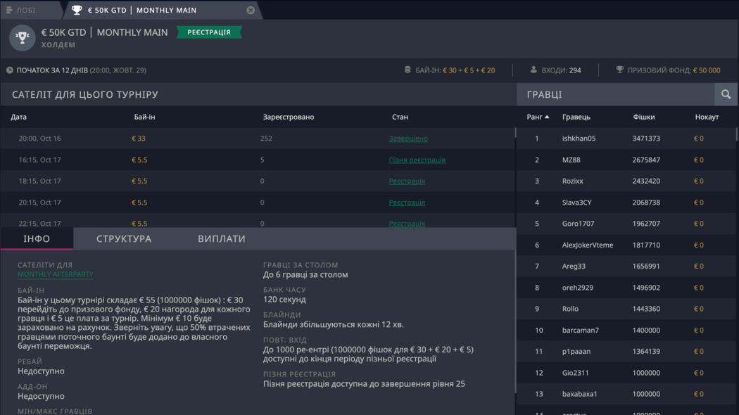Switch to the ЛОБІ tab
The width and height of the screenshot is (739, 415).
tap(28, 10)
